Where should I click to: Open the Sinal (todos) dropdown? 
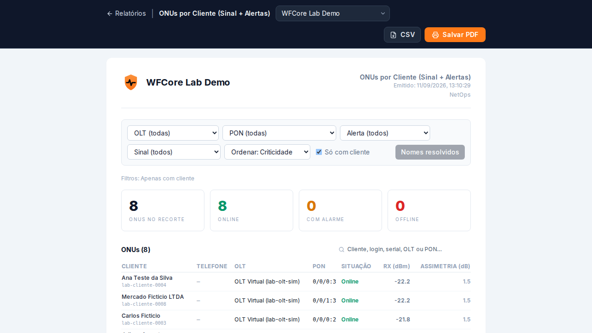point(174,152)
